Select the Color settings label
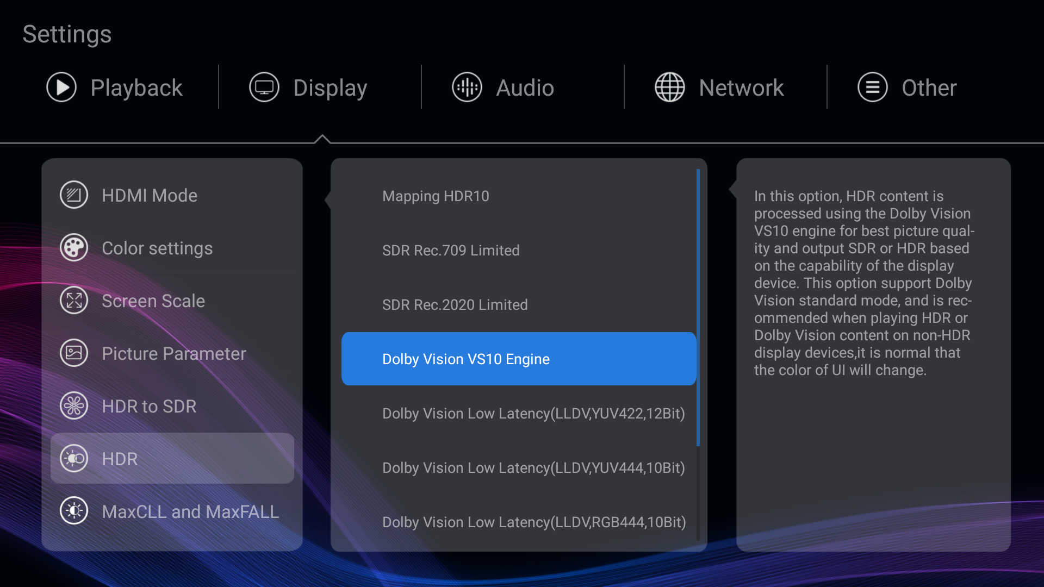 [157, 248]
